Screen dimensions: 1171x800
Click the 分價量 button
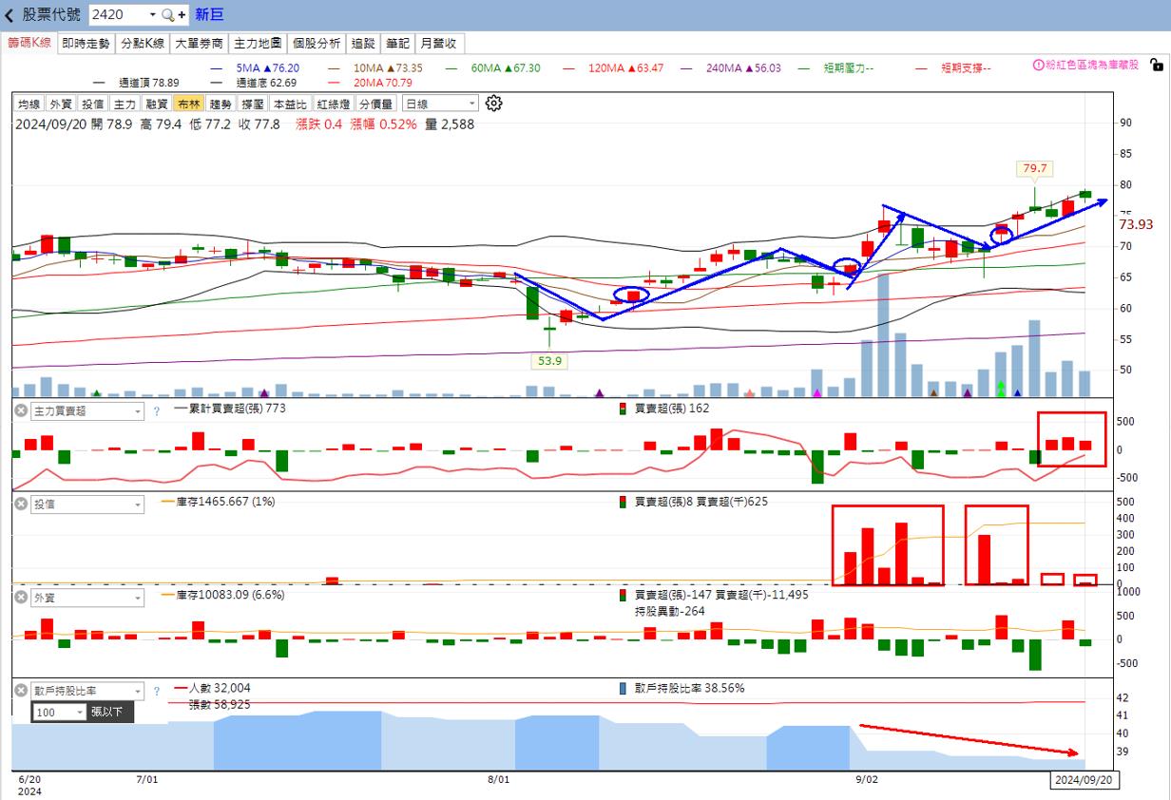click(x=377, y=104)
